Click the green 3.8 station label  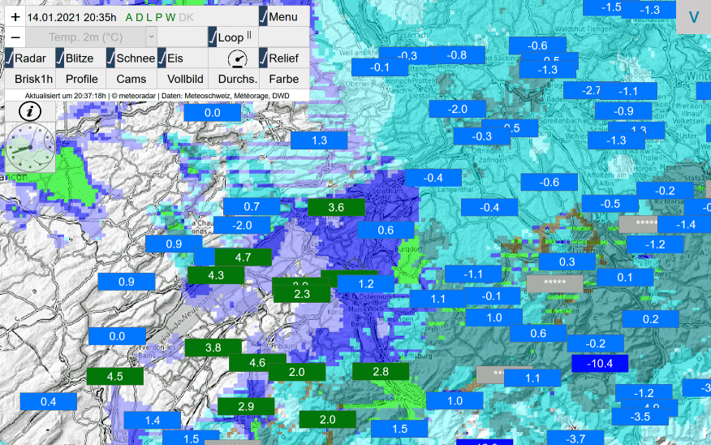point(213,348)
